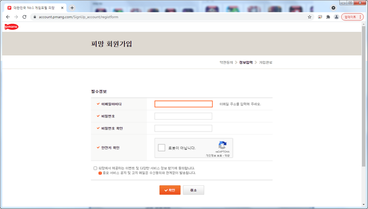This screenshot has width=368, height=209.
Task: Click the vertical page scrollbar
Action: 364,96
